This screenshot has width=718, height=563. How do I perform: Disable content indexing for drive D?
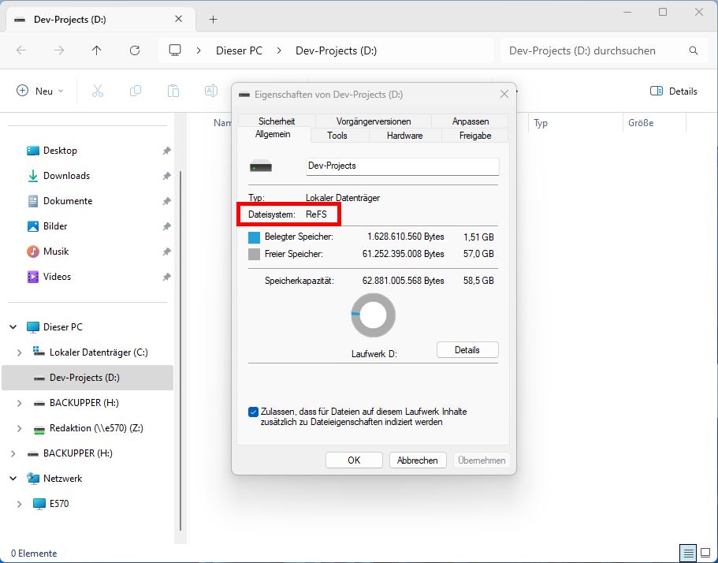[x=253, y=411]
